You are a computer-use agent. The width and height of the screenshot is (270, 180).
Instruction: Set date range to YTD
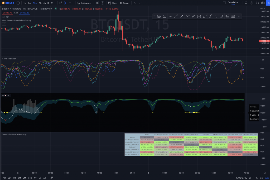coord(30,178)
